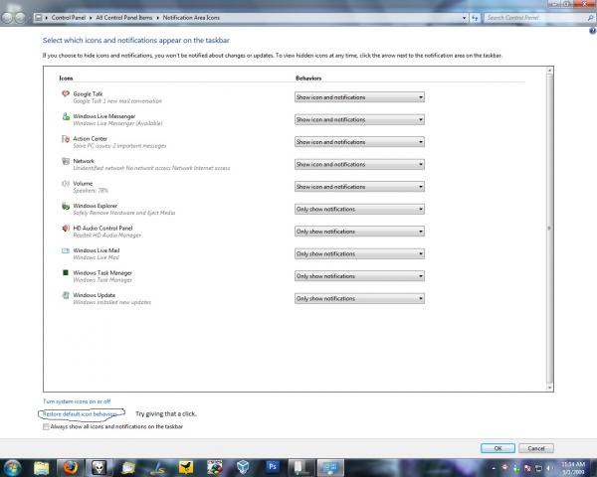Click 'Safely Remove Hardware and Eject Media' text
This screenshot has width=597, height=477.
tap(124, 213)
